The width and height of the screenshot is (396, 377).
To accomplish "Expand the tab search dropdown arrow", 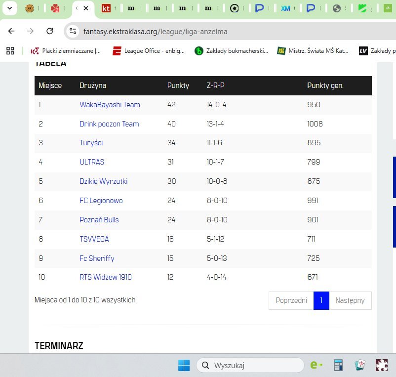I will click(9, 8).
